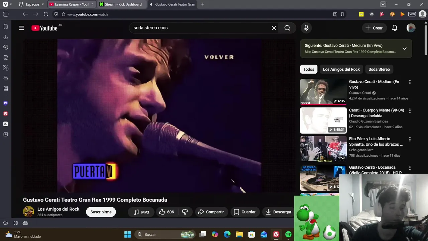Click the Compartir share button
The width and height of the screenshot is (428, 241).
point(211,212)
